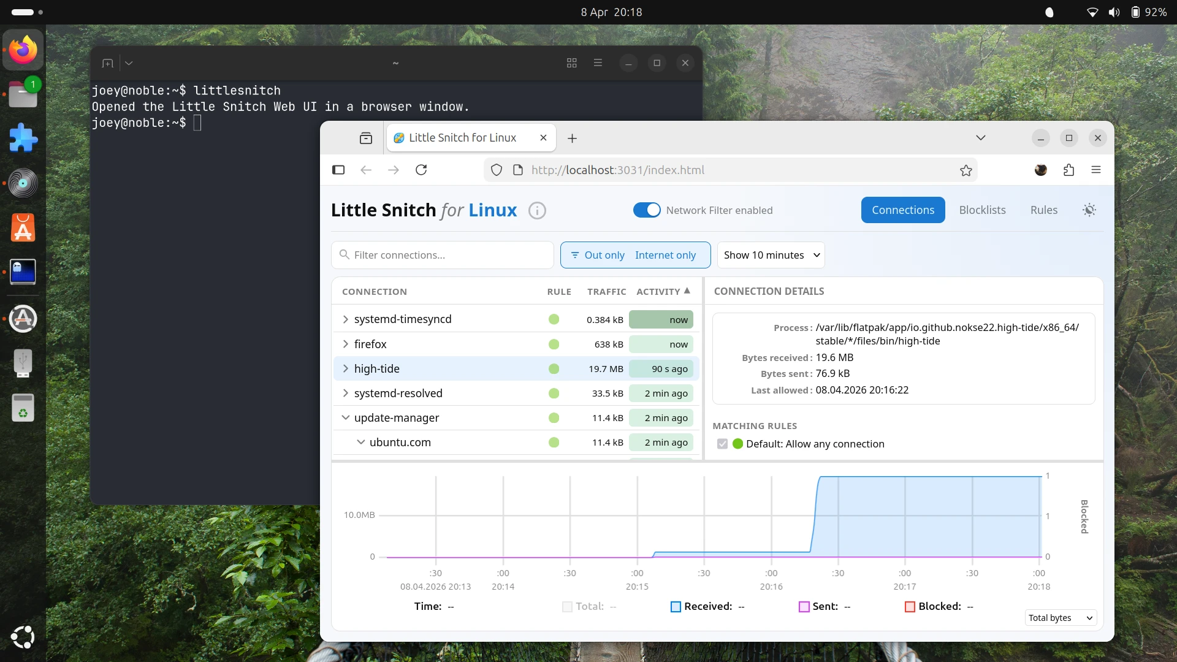Click the Filter connections search field
Viewport: 1177px width, 662px height.
443,255
